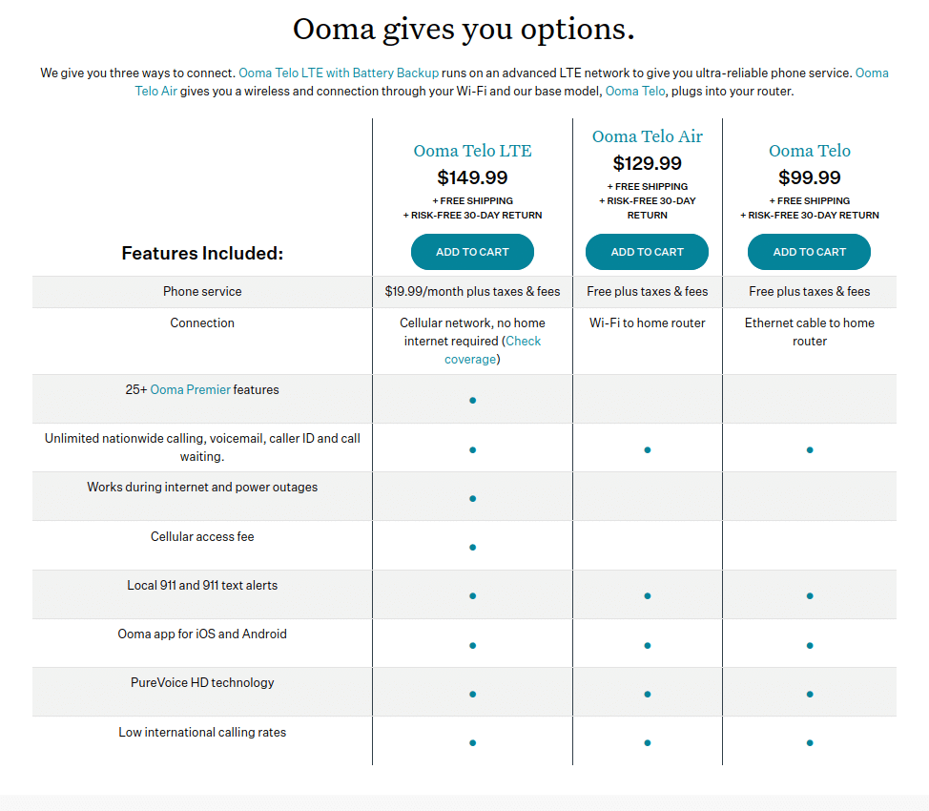This screenshot has height=811, width=929.
Task: Click the Telo LTE dot for Cellular access fee
Action: coord(472,548)
